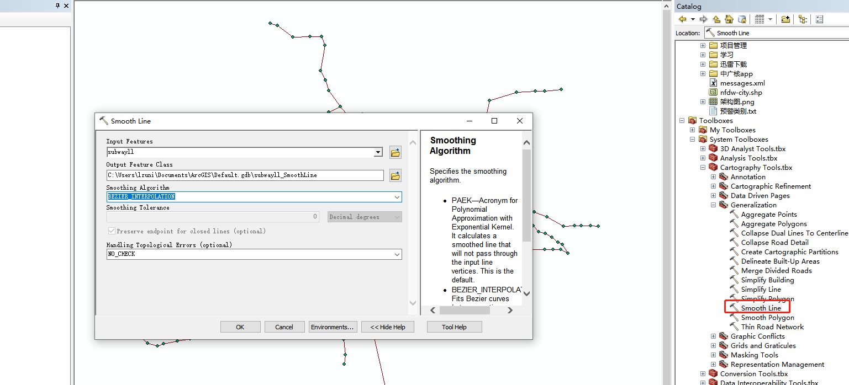Go forward in Catalog navigation
Screen dimensions: 849x385
click(x=703, y=19)
